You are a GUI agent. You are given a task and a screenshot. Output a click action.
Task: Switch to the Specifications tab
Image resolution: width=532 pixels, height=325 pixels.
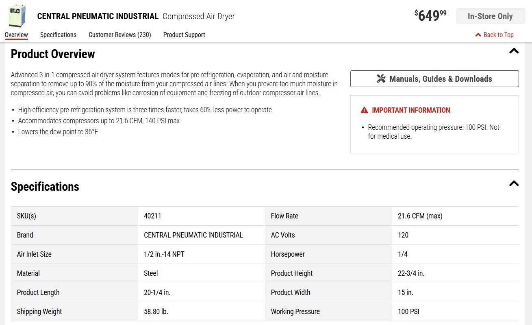pos(58,35)
